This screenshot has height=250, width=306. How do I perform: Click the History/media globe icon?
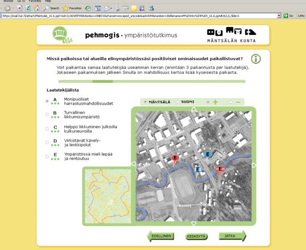tap(88, 8)
